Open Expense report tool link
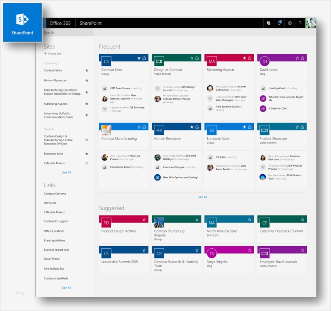331x311 pixels. (56, 250)
